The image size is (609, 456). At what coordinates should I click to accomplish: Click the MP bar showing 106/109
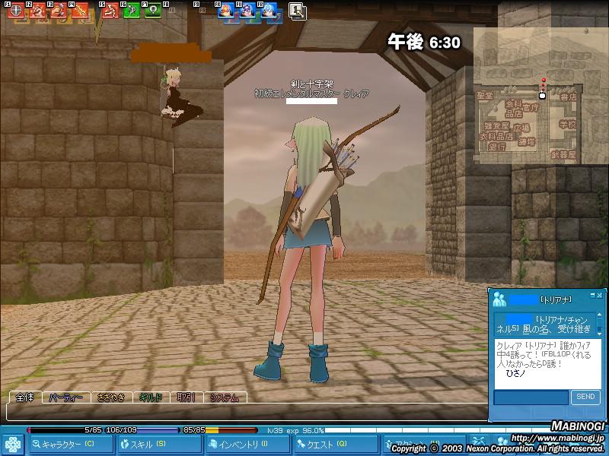click(x=142, y=430)
